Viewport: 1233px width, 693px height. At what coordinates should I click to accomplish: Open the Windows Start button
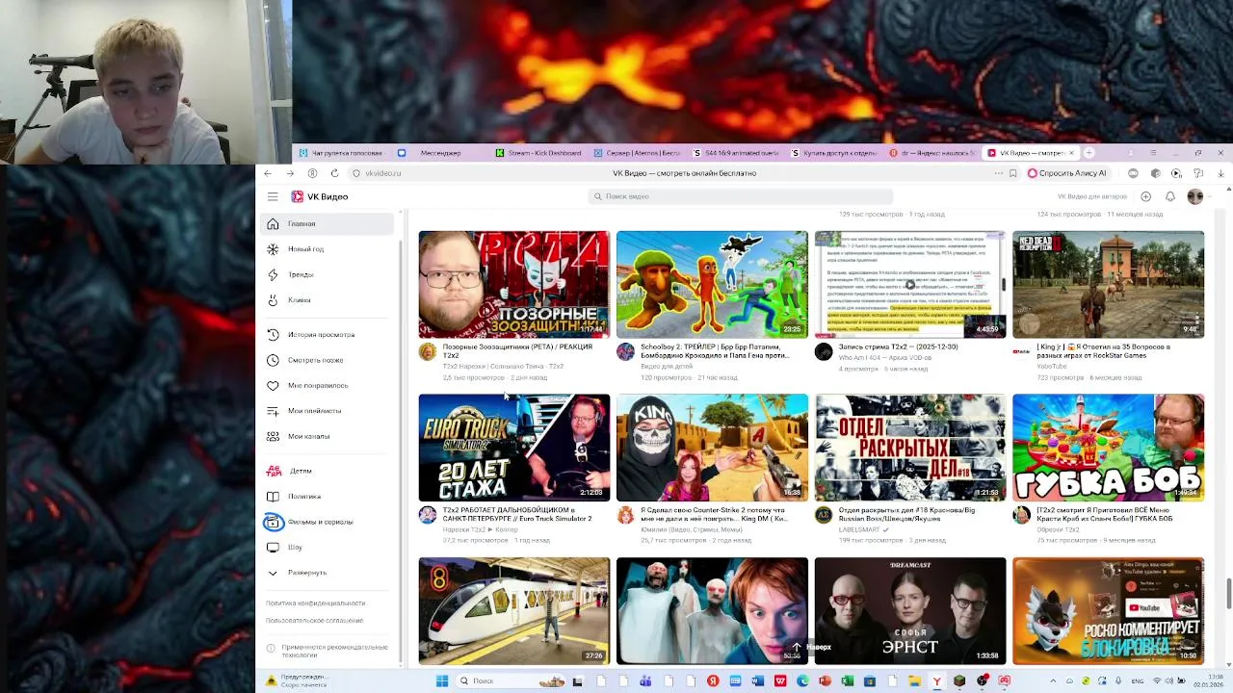tap(442, 681)
